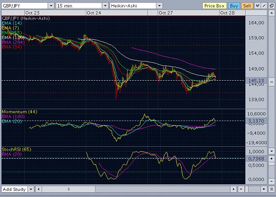Click the 164,00 price axis label
This screenshot has height=197, width=276.
(256, 22)
